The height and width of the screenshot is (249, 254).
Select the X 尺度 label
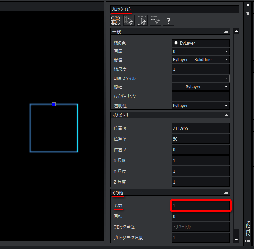tap(120, 161)
